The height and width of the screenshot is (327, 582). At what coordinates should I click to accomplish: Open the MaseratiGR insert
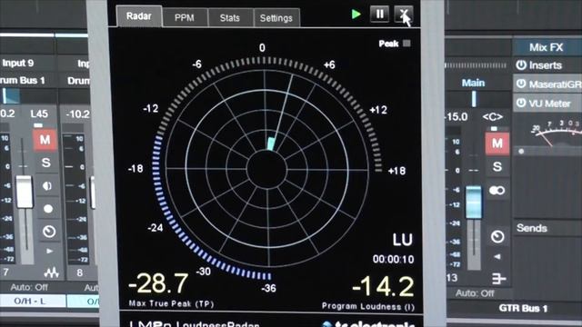click(x=555, y=84)
